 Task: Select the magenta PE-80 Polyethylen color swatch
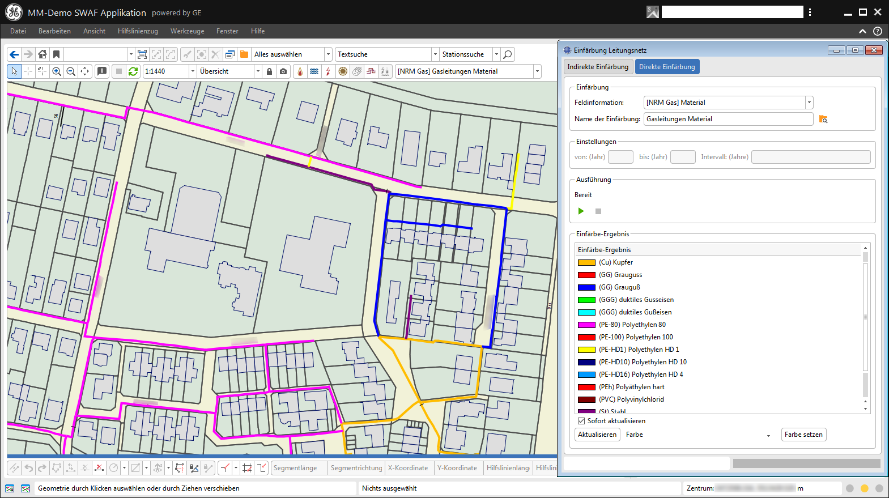(x=586, y=325)
